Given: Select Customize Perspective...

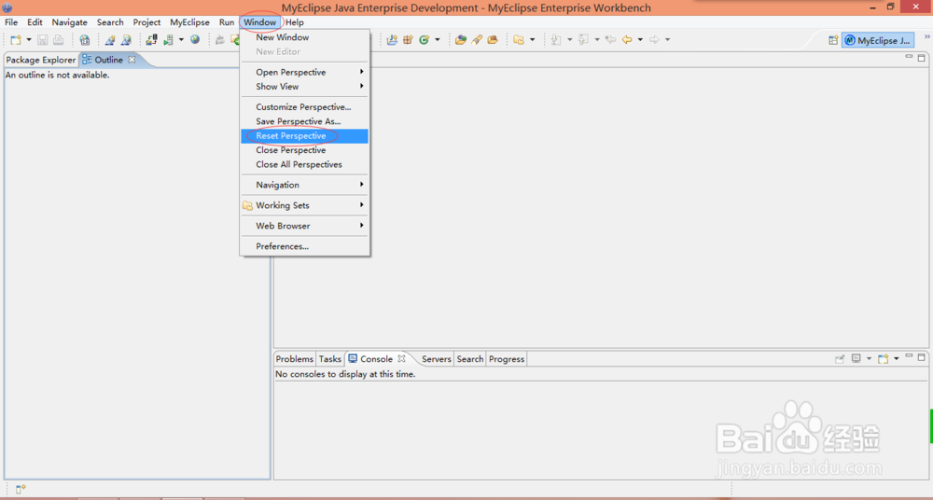Looking at the screenshot, I should click(x=304, y=107).
